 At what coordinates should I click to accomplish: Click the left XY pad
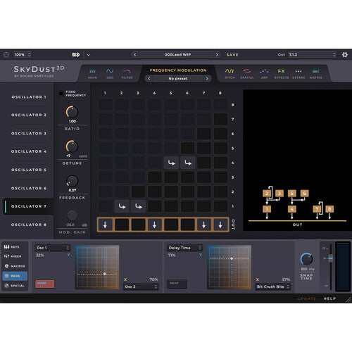tap(97, 267)
